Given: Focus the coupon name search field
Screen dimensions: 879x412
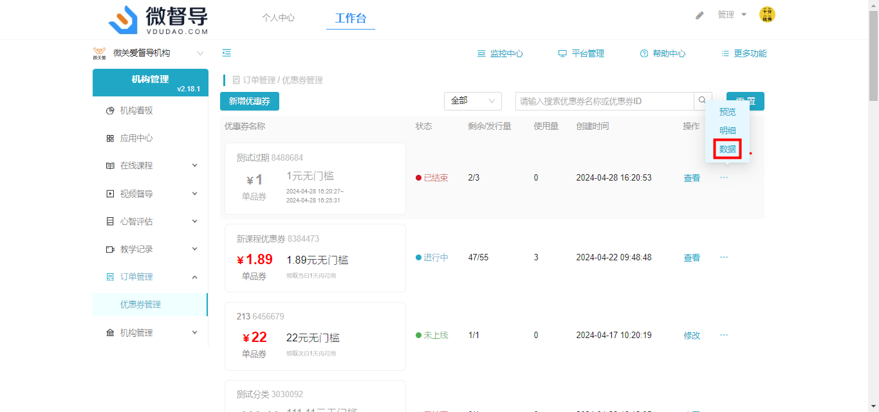Looking at the screenshot, I should (604, 101).
